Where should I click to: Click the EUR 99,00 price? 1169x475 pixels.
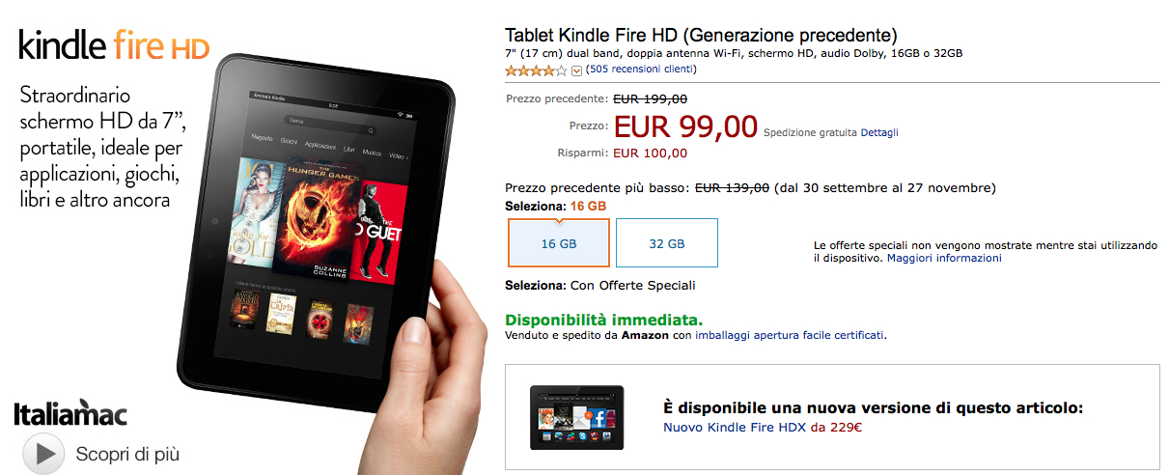point(685,126)
